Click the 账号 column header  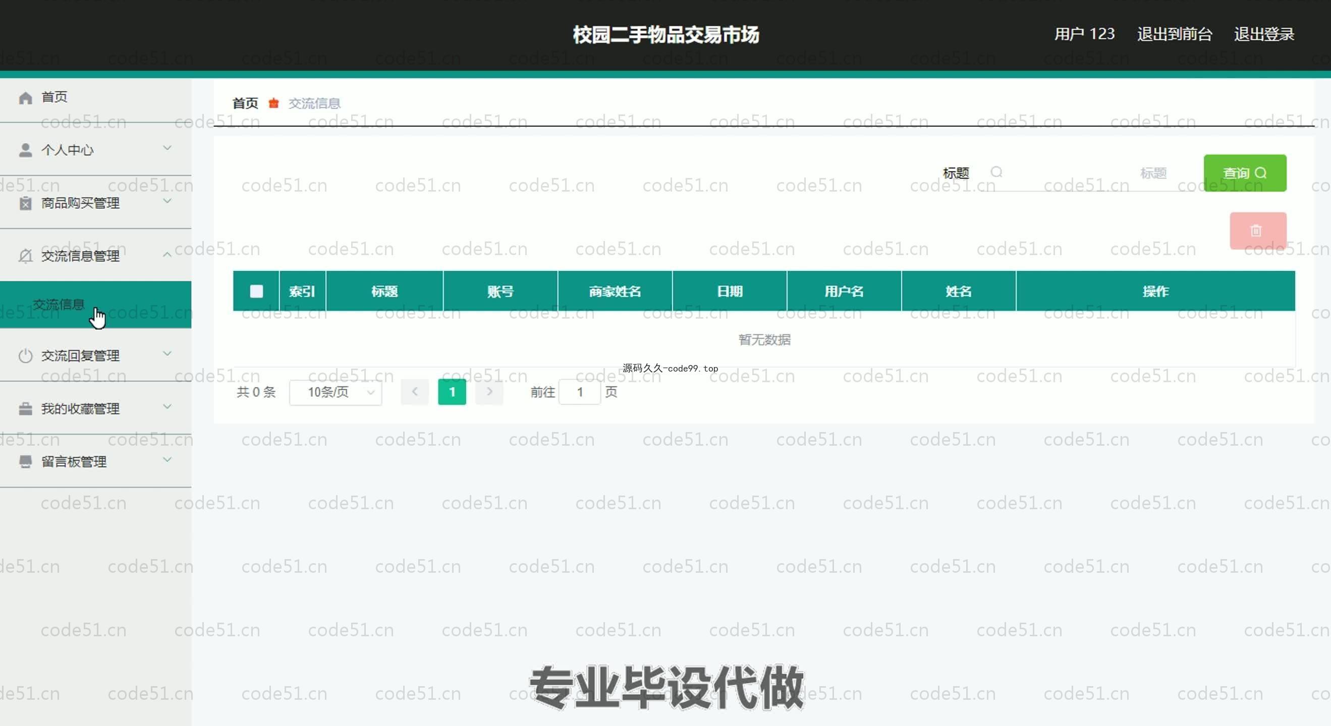pyautogui.click(x=500, y=291)
